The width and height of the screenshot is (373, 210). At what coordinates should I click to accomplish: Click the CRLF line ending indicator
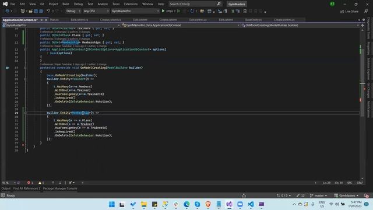[x=360, y=183]
